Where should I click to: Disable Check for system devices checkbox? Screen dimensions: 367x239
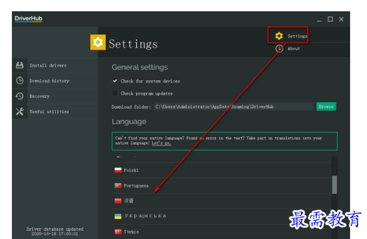click(115, 81)
